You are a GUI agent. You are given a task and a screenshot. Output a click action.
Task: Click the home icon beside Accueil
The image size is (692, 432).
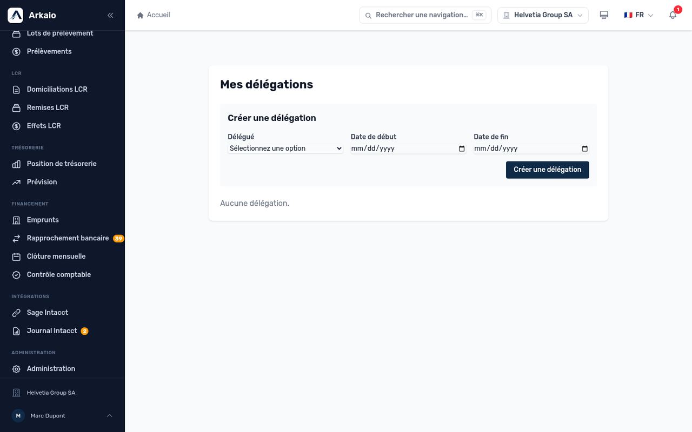tap(141, 15)
